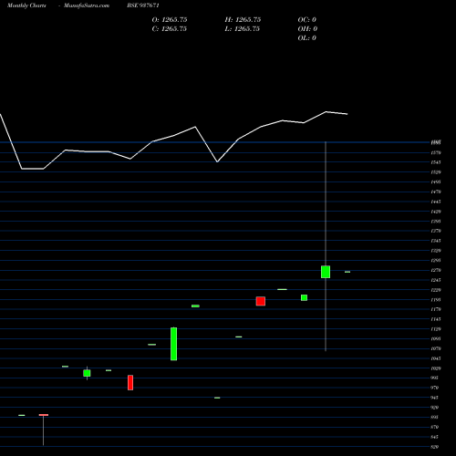
Task: Click the 1245 price axis label
Action: 436,280
